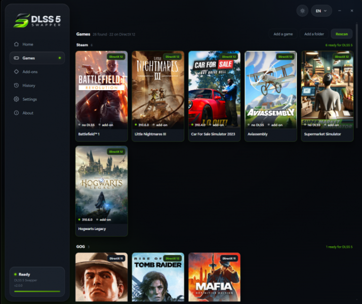
Task: Open the About page
Action: tap(37, 113)
